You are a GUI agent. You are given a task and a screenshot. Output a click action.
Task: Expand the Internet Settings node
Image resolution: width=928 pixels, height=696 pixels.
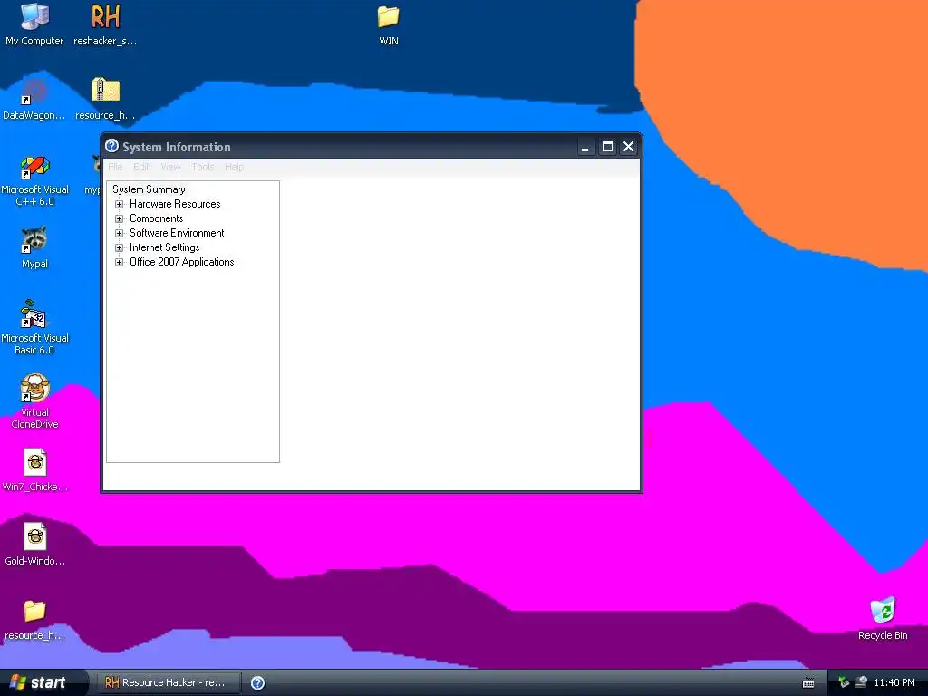click(119, 247)
